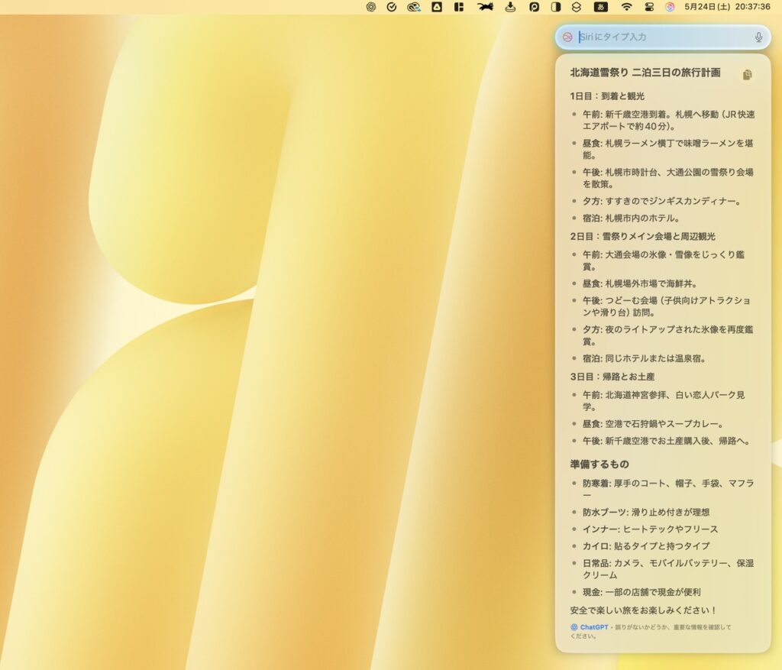Click the half-filled rectangle menu bar icon

click(x=556, y=7)
